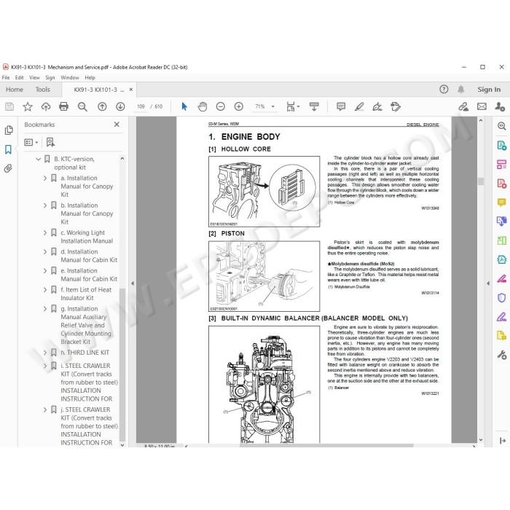The height and width of the screenshot is (510, 510).
Task: Collapse the left navigation pane arrow
Action: (x=133, y=283)
